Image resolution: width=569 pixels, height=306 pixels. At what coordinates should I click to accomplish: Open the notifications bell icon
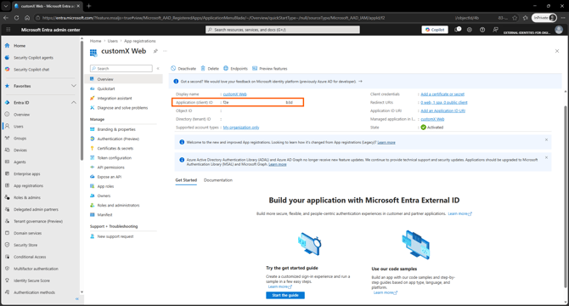point(458,30)
